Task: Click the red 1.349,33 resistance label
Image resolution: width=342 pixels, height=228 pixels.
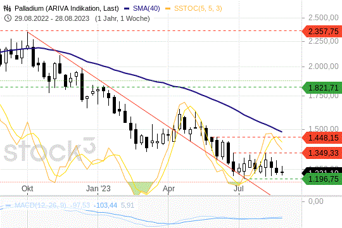Action: [322, 153]
